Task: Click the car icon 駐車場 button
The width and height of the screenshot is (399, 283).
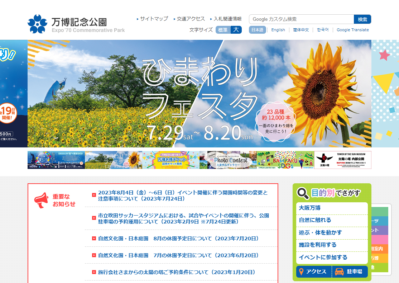Action: pos(350,272)
